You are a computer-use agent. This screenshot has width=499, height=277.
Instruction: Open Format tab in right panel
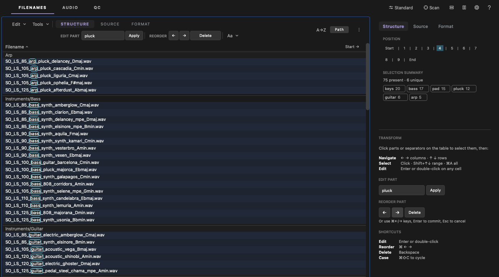point(446,26)
